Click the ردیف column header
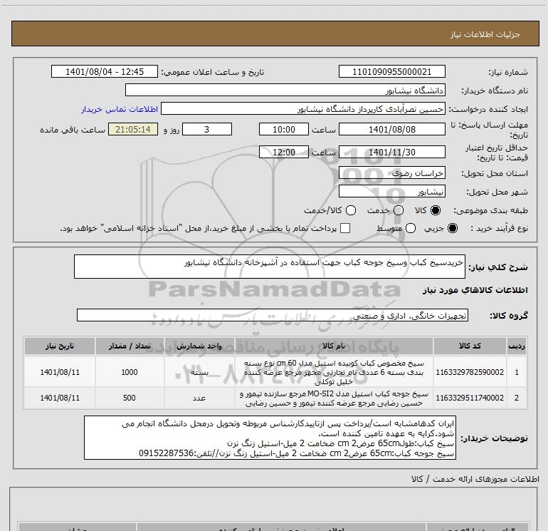 pyautogui.click(x=517, y=346)
